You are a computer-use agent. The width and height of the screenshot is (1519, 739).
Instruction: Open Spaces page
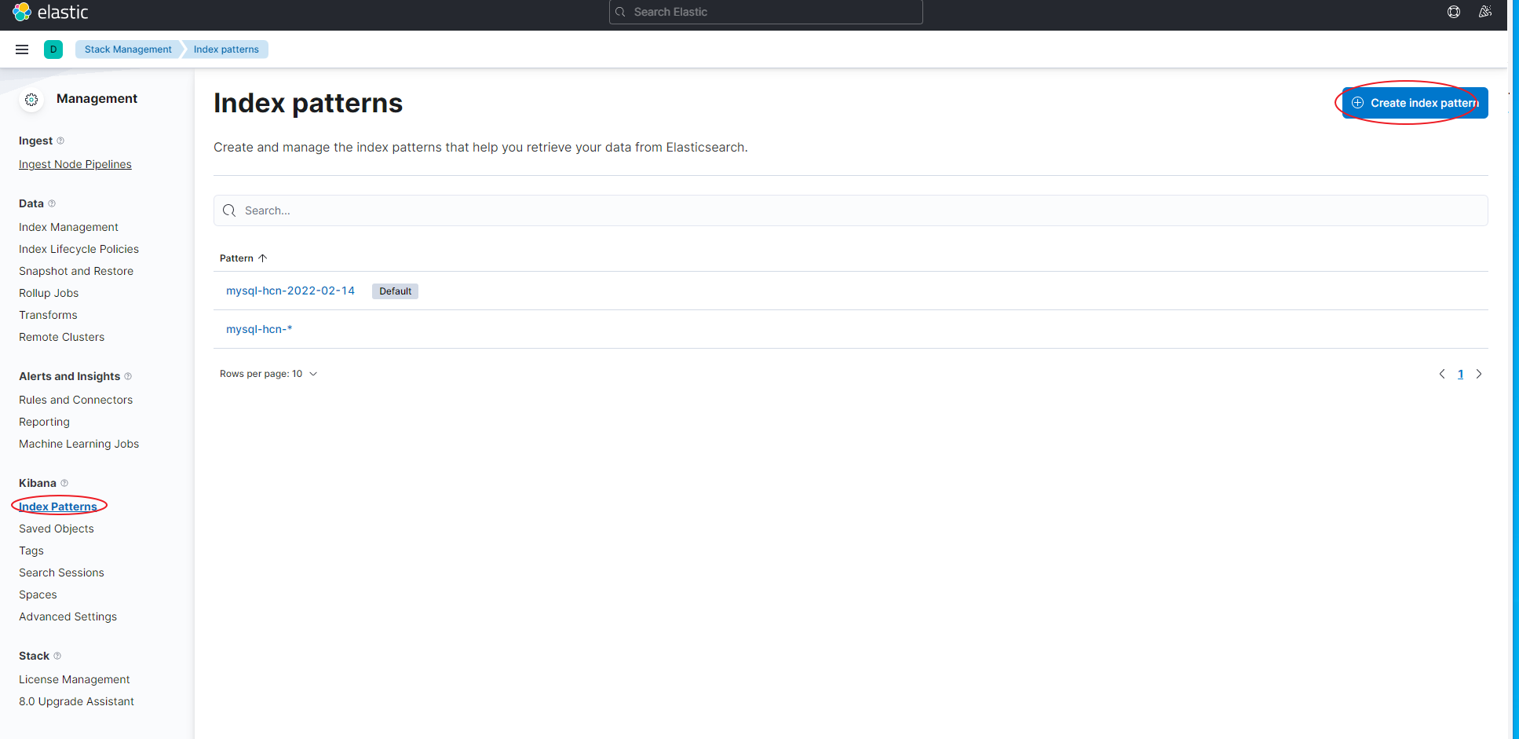38,594
